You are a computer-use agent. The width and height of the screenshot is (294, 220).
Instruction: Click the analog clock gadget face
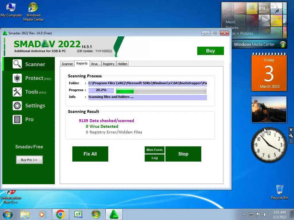(269, 145)
